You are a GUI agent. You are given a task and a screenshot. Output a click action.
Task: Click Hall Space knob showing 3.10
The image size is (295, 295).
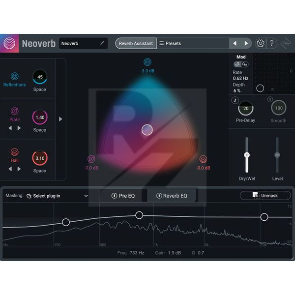click(40, 158)
